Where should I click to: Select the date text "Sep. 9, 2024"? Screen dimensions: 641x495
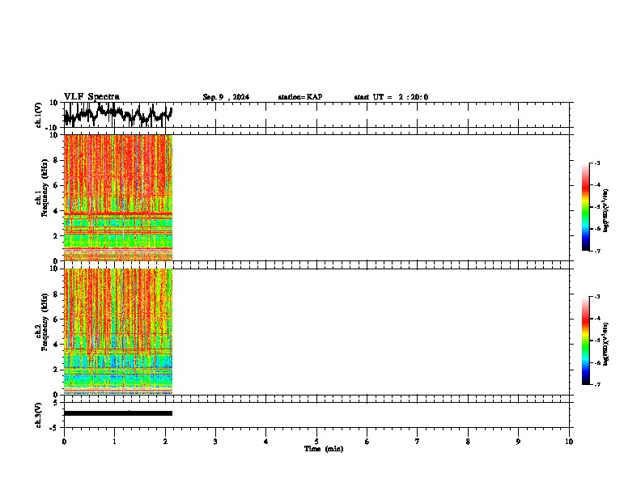coord(226,97)
